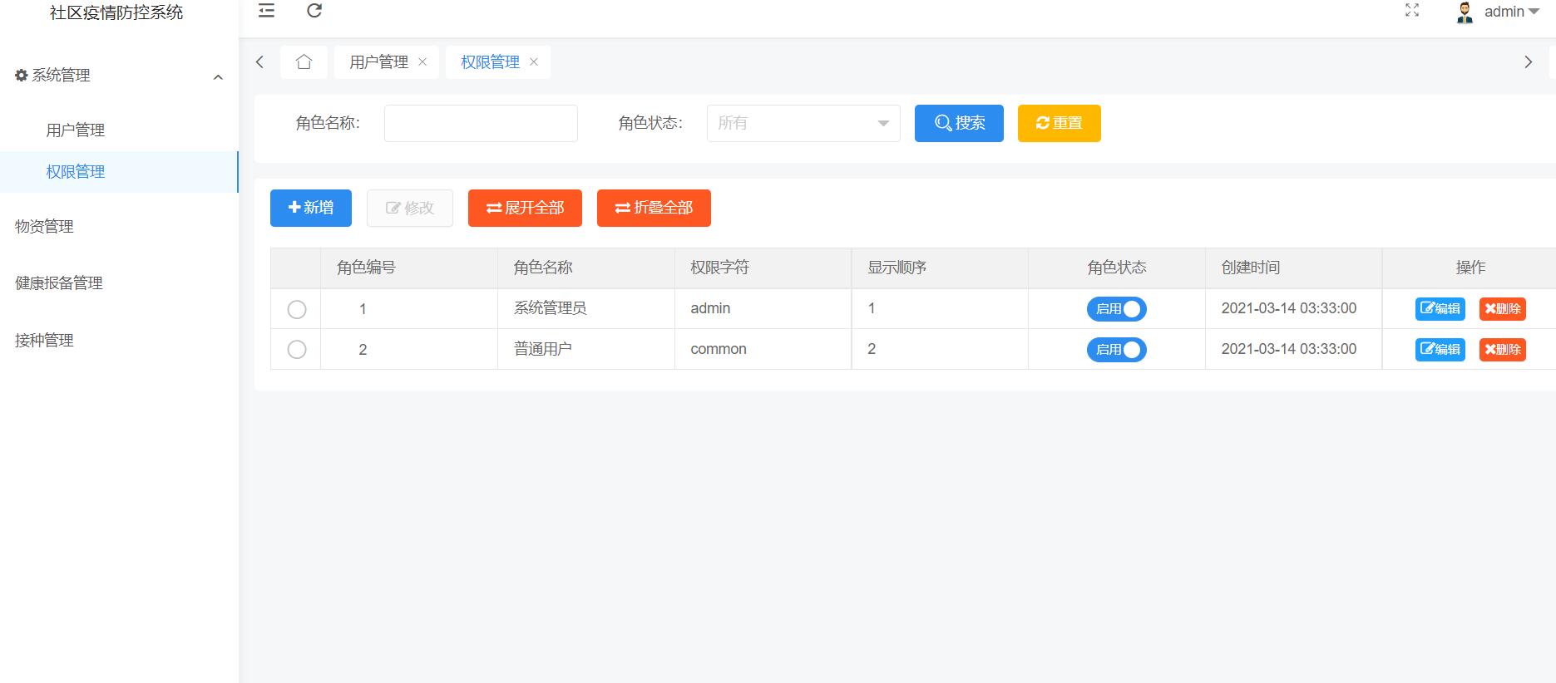Viewport: 1556px width, 683px height.
Task: Focus the 角色名称 input field
Action: pyautogui.click(x=481, y=123)
